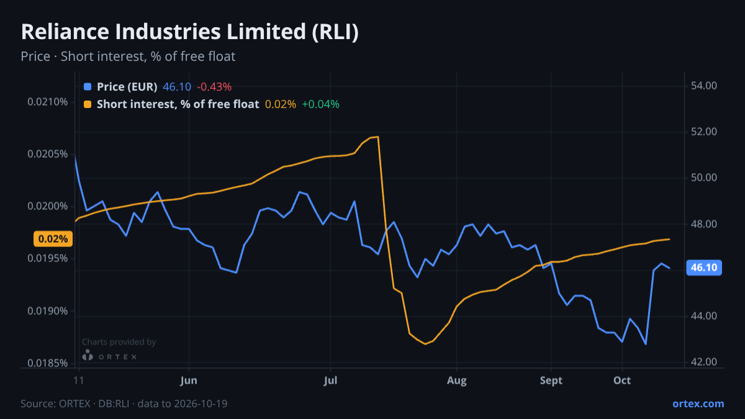This screenshot has height=419, width=745.
Task: Click the source and data date footer text
Action: pos(124,403)
